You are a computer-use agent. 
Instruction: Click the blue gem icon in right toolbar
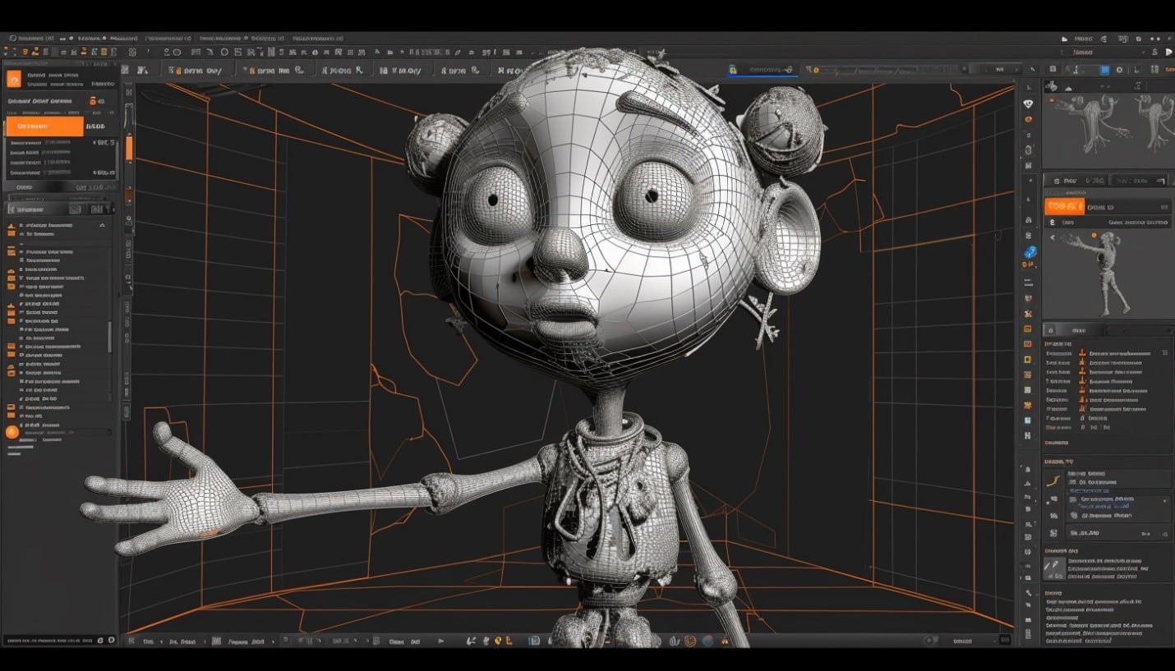coord(1030,252)
